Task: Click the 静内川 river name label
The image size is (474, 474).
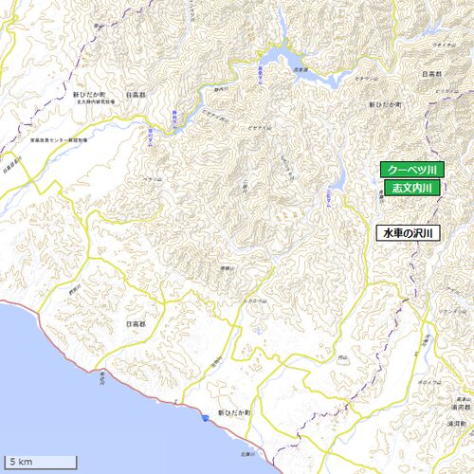Action: (x=221, y=90)
